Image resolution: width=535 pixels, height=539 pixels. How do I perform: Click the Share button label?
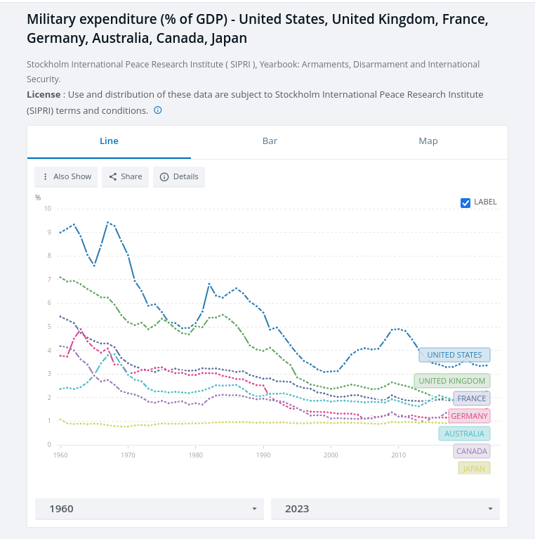[x=131, y=176]
